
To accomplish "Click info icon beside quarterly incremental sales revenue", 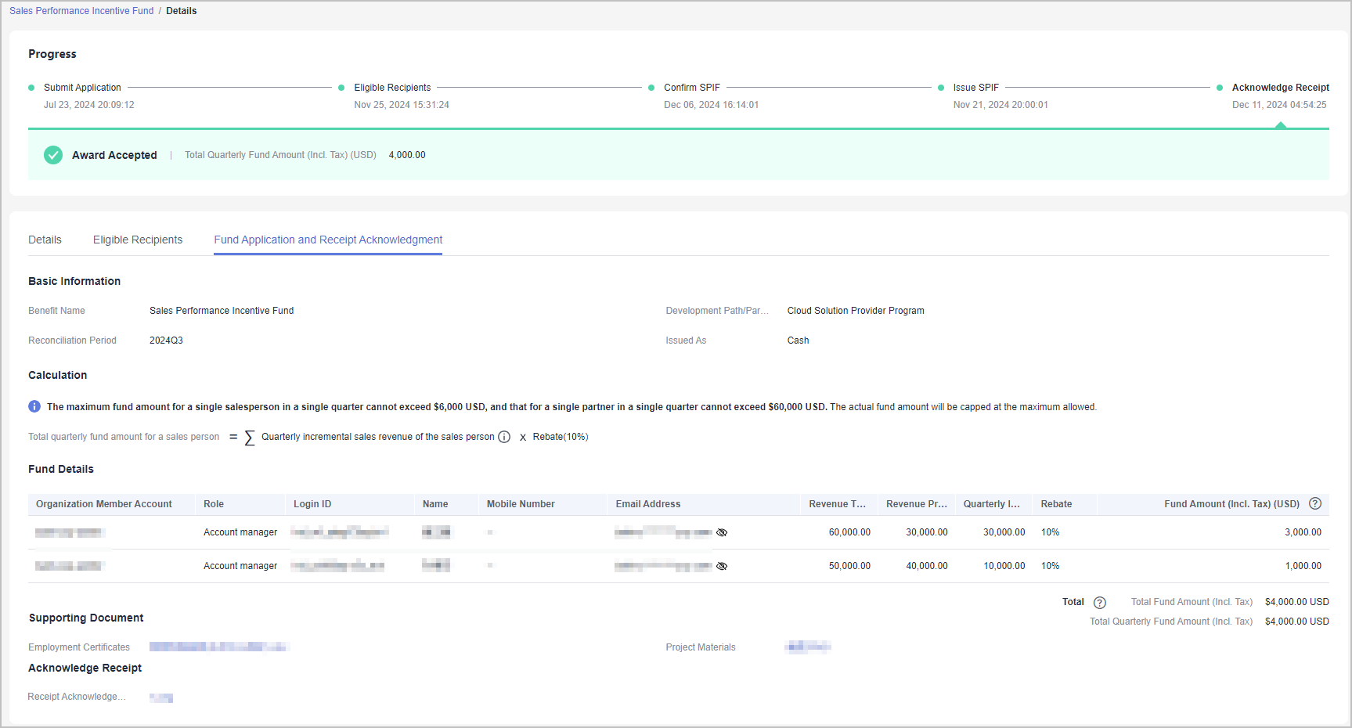I will pyautogui.click(x=504, y=437).
